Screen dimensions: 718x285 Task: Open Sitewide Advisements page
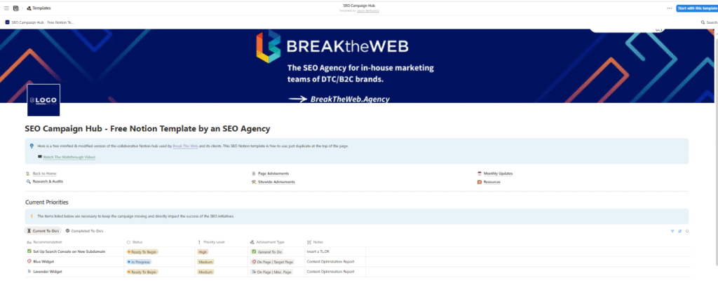[x=276, y=181]
